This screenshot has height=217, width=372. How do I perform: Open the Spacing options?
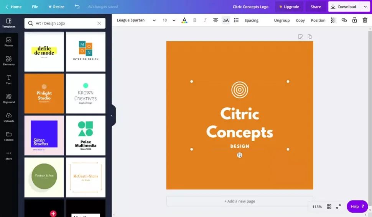252,20
